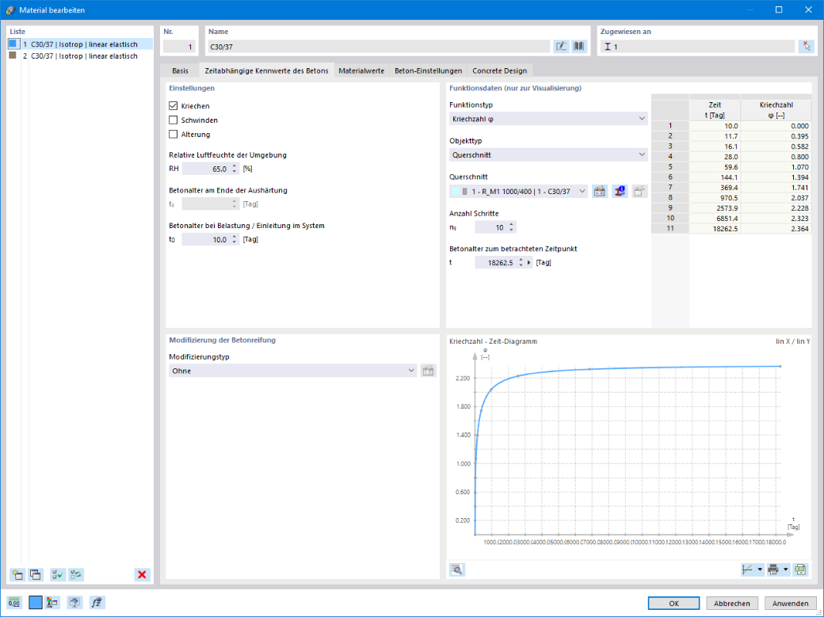Switch to the Materialwerte tab

tap(361, 70)
